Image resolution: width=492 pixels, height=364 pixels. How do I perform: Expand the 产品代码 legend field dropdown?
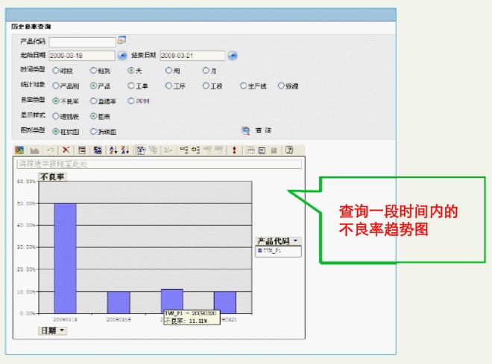click(x=296, y=240)
